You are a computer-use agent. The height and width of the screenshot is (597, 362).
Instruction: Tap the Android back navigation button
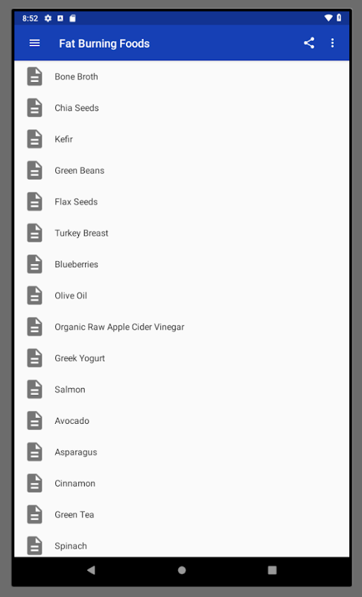point(91,570)
